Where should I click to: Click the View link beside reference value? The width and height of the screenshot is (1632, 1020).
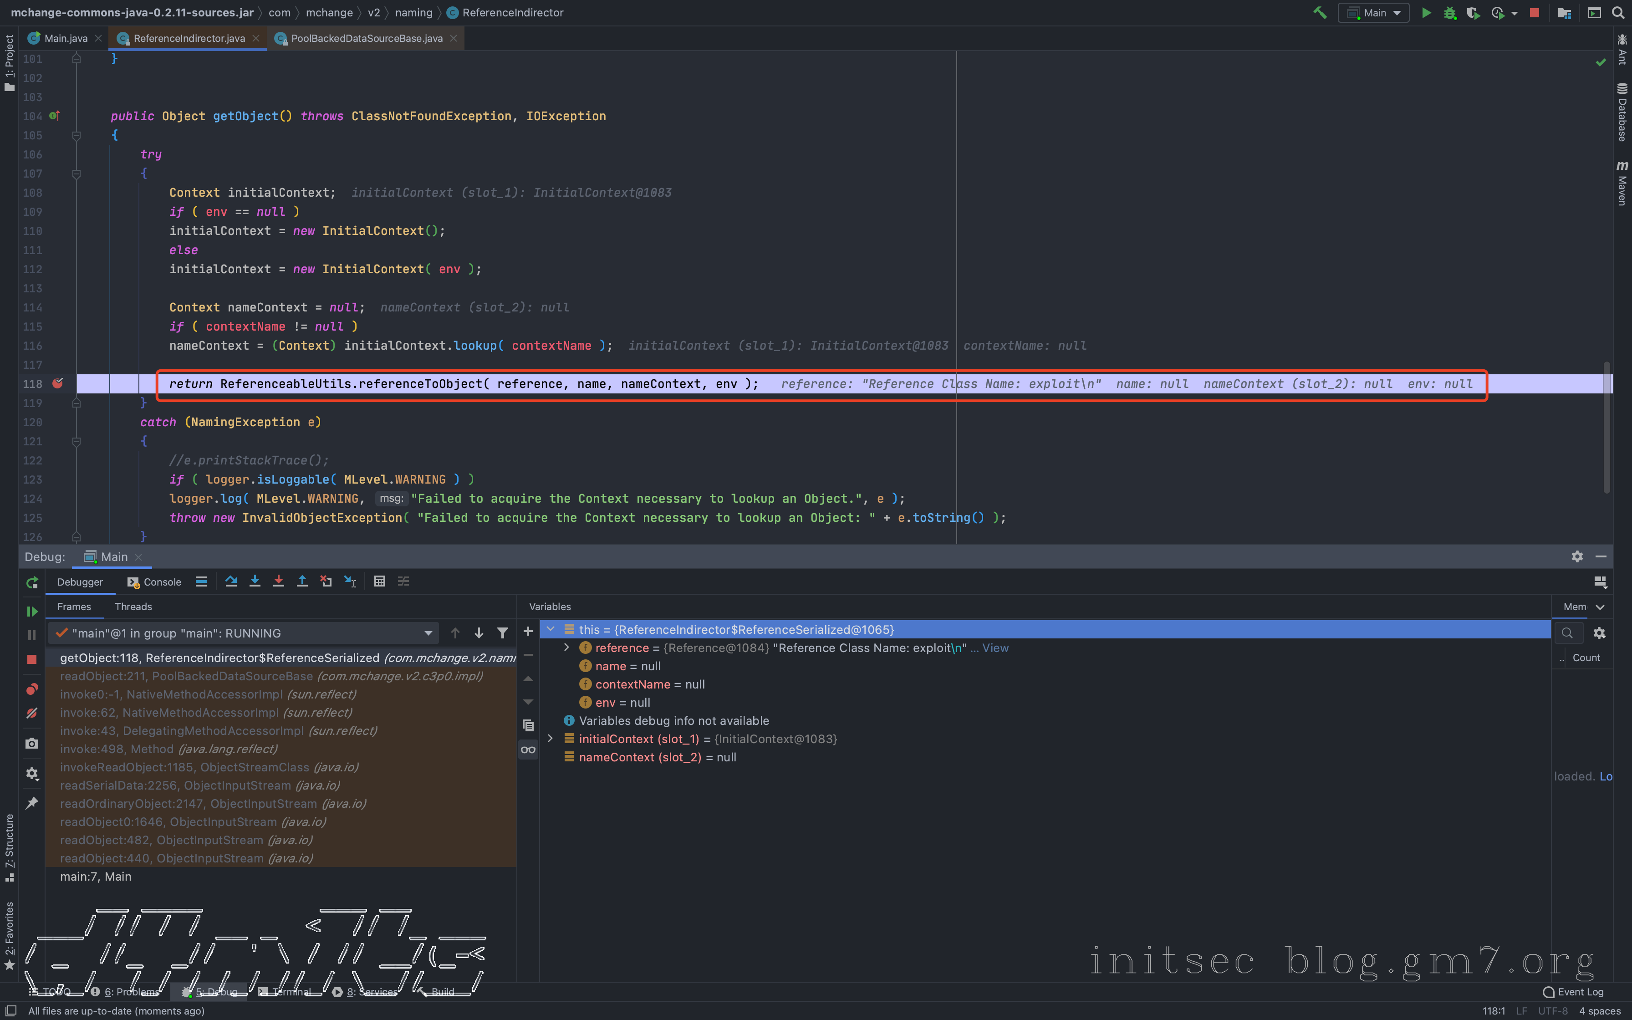(x=994, y=648)
